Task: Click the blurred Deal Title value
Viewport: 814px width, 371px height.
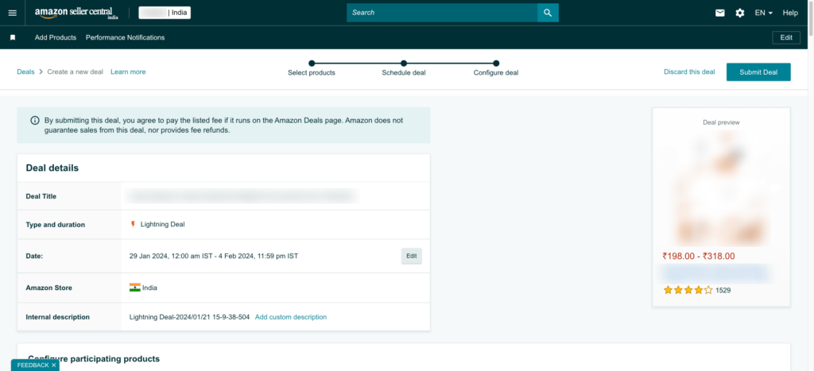Action: coord(242,196)
